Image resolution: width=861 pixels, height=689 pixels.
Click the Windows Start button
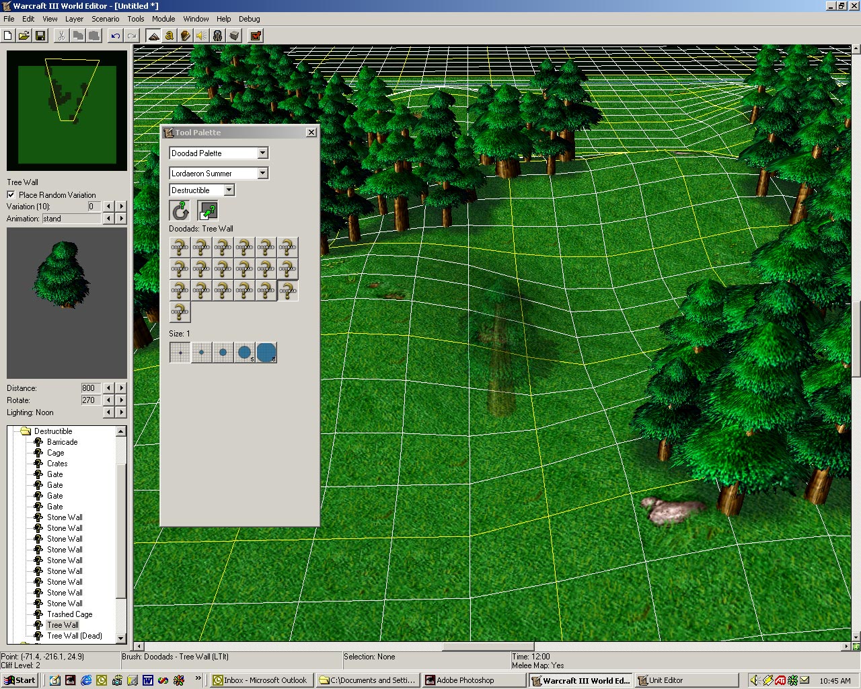click(20, 680)
